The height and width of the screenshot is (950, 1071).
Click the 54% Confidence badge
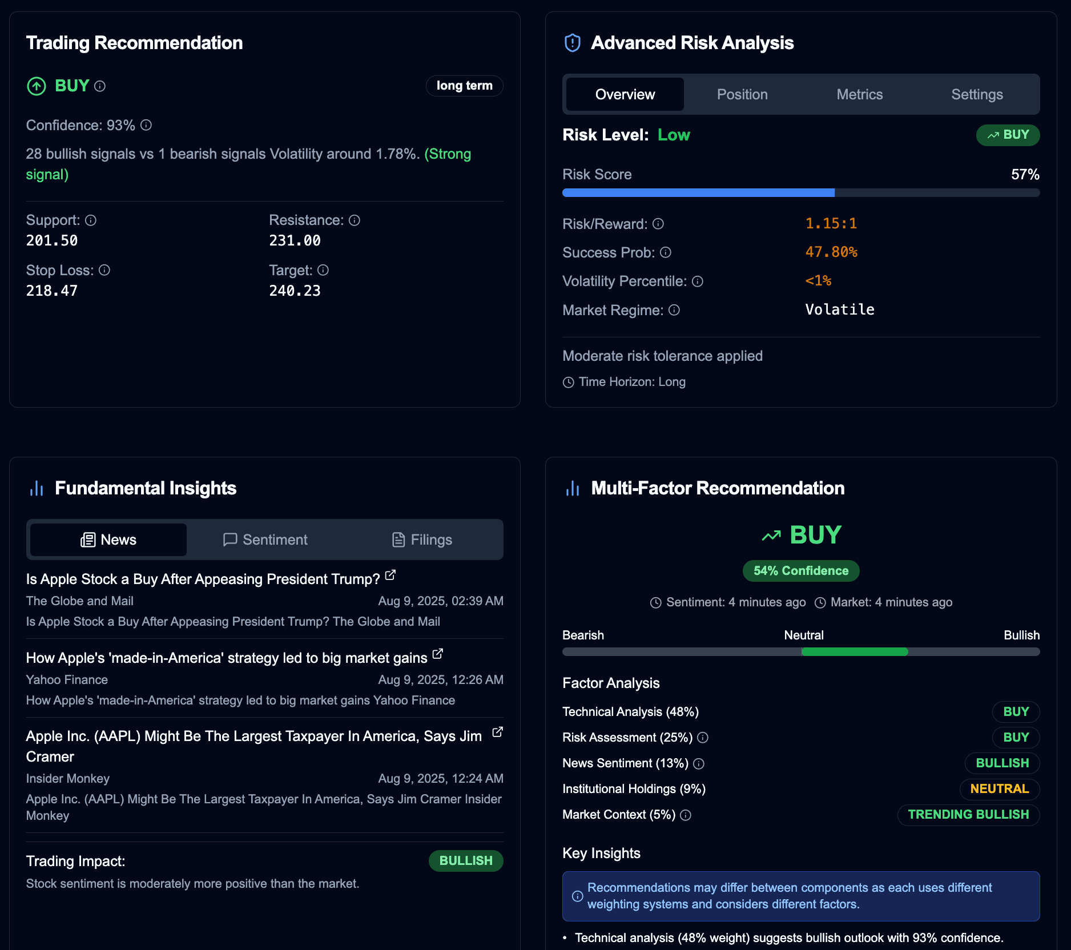[800, 570]
